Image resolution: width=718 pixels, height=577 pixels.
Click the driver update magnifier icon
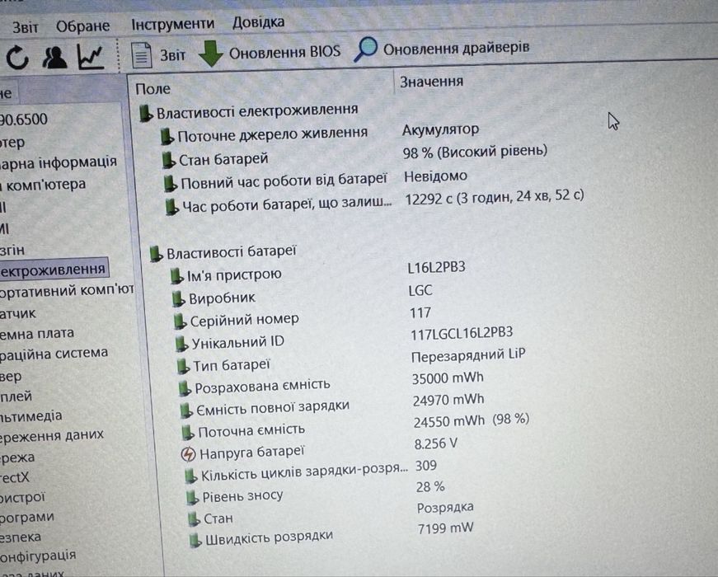pyautogui.click(x=366, y=49)
